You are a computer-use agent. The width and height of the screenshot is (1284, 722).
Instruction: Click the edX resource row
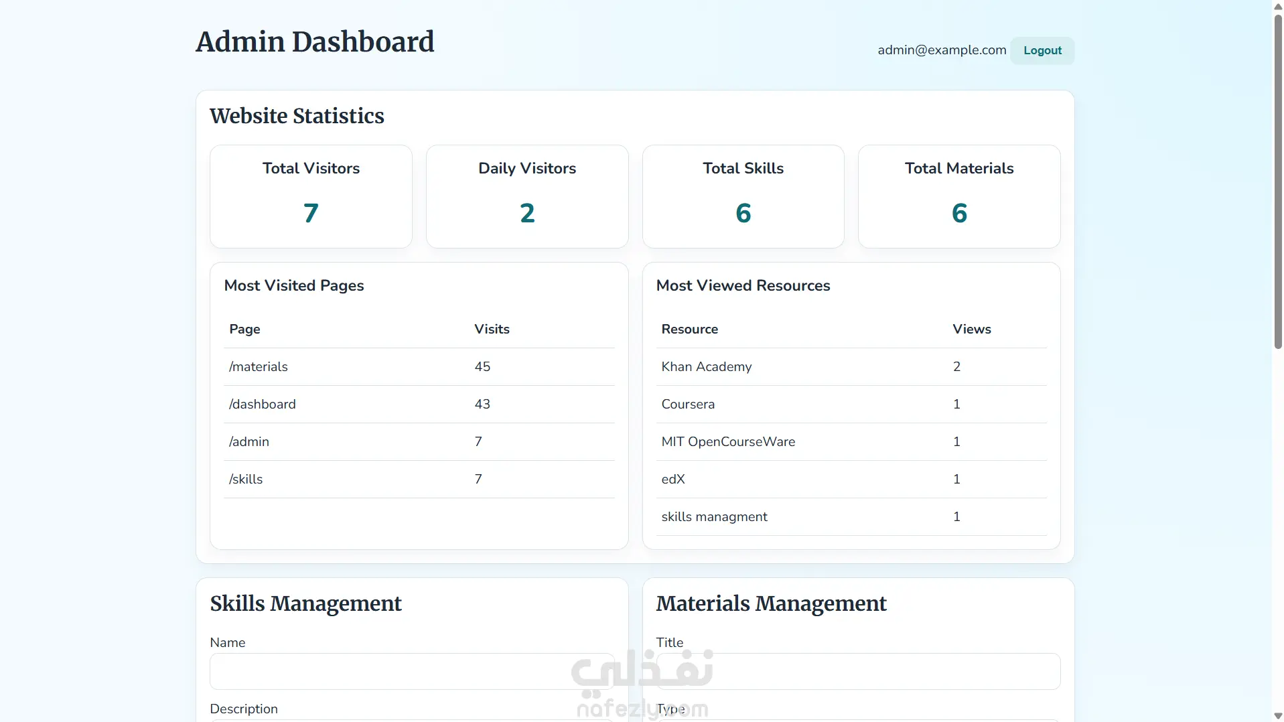[851, 479]
